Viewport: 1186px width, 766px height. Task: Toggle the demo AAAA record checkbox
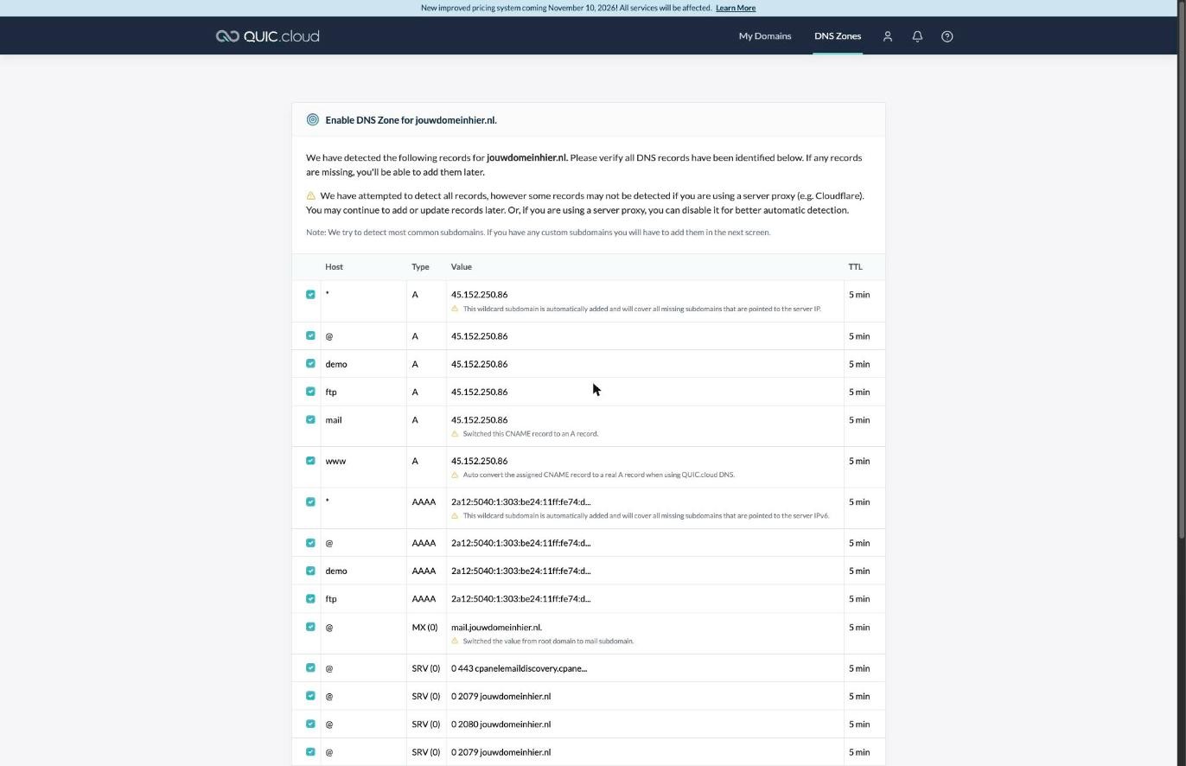click(310, 571)
